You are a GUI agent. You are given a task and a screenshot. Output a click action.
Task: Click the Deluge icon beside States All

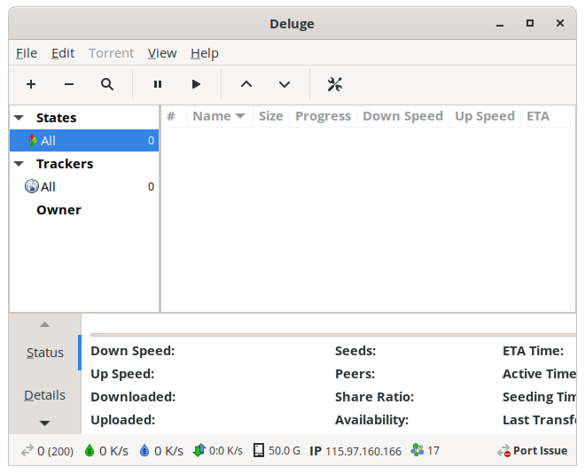pos(33,140)
